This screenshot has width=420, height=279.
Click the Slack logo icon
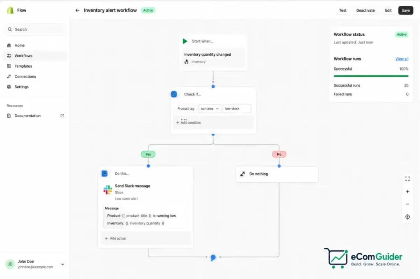(108, 190)
